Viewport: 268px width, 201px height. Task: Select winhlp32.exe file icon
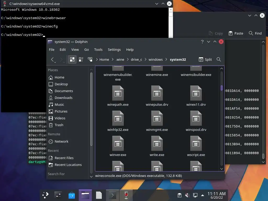(x=118, y=118)
